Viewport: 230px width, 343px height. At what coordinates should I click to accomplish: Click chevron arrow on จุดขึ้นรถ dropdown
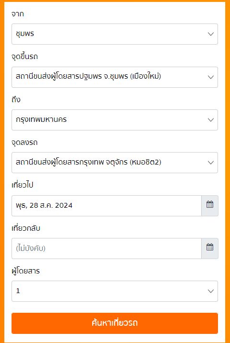click(x=211, y=77)
